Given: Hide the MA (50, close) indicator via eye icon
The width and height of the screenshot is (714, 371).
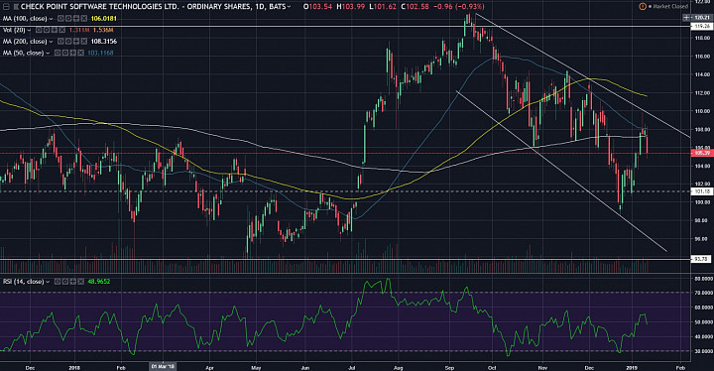Looking at the screenshot, I should click(58, 53).
